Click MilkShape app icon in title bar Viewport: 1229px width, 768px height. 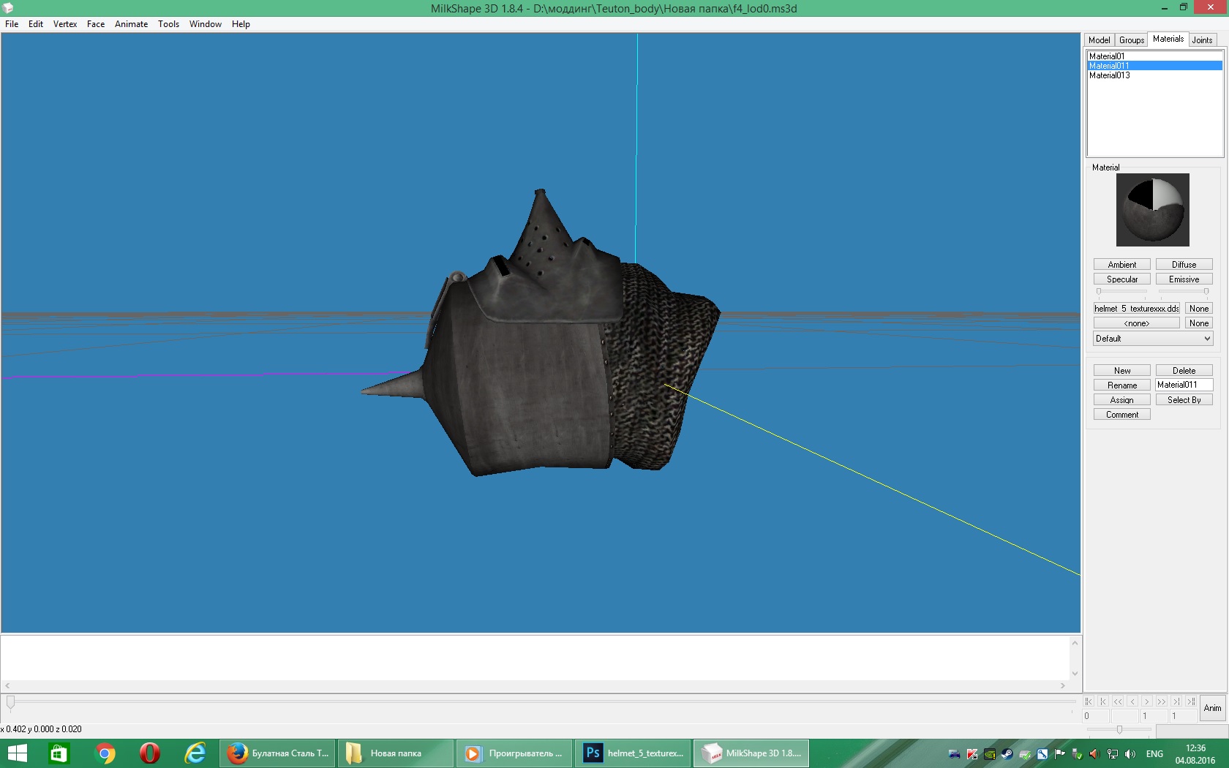tap(8, 8)
